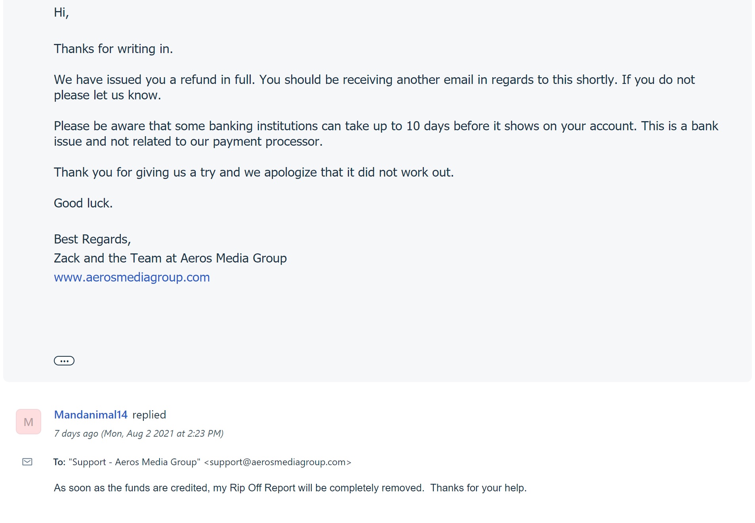755x523 pixels.
Task: Open Mandanimal14's profile name link
Action: pos(91,415)
